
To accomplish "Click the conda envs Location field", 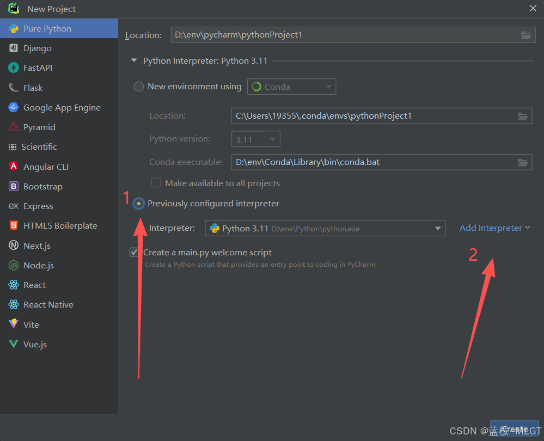I will point(382,116).
